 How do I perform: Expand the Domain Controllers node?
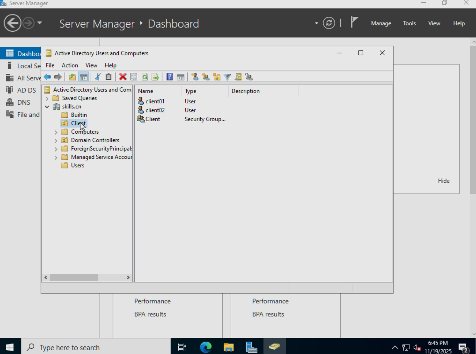(56, 141)
